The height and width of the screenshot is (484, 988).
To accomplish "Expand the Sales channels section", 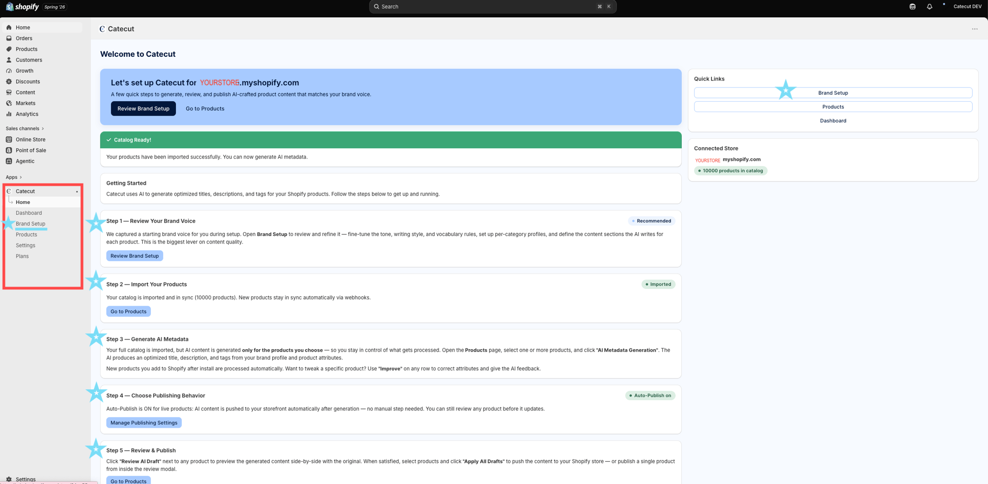I will (x=25, y=128).
